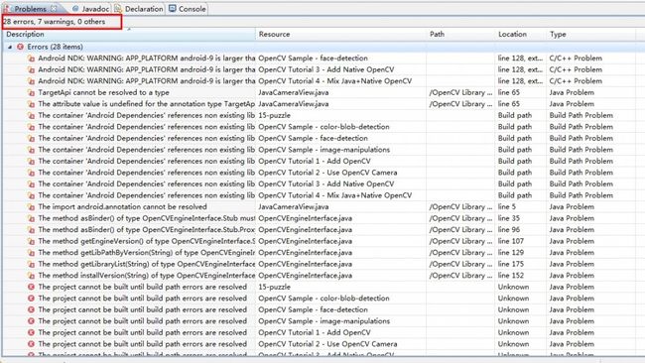Select 'OpenCVEngineInterface.java' in the line 35 row

click(306, 218)
